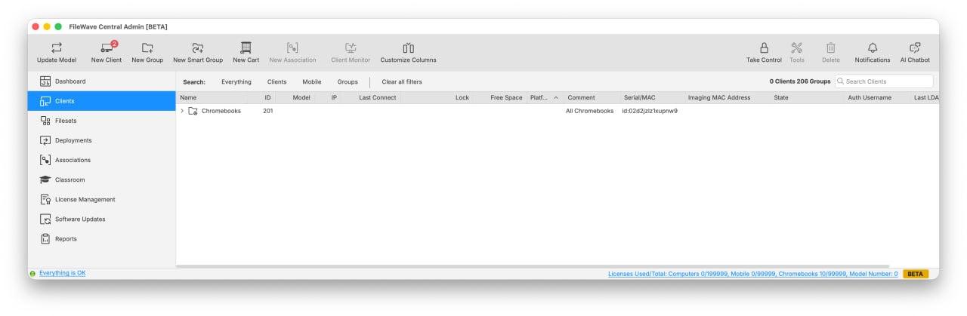Screen dimensions: 967x316
Task: Open Classroom section
Action: point(102,179)
